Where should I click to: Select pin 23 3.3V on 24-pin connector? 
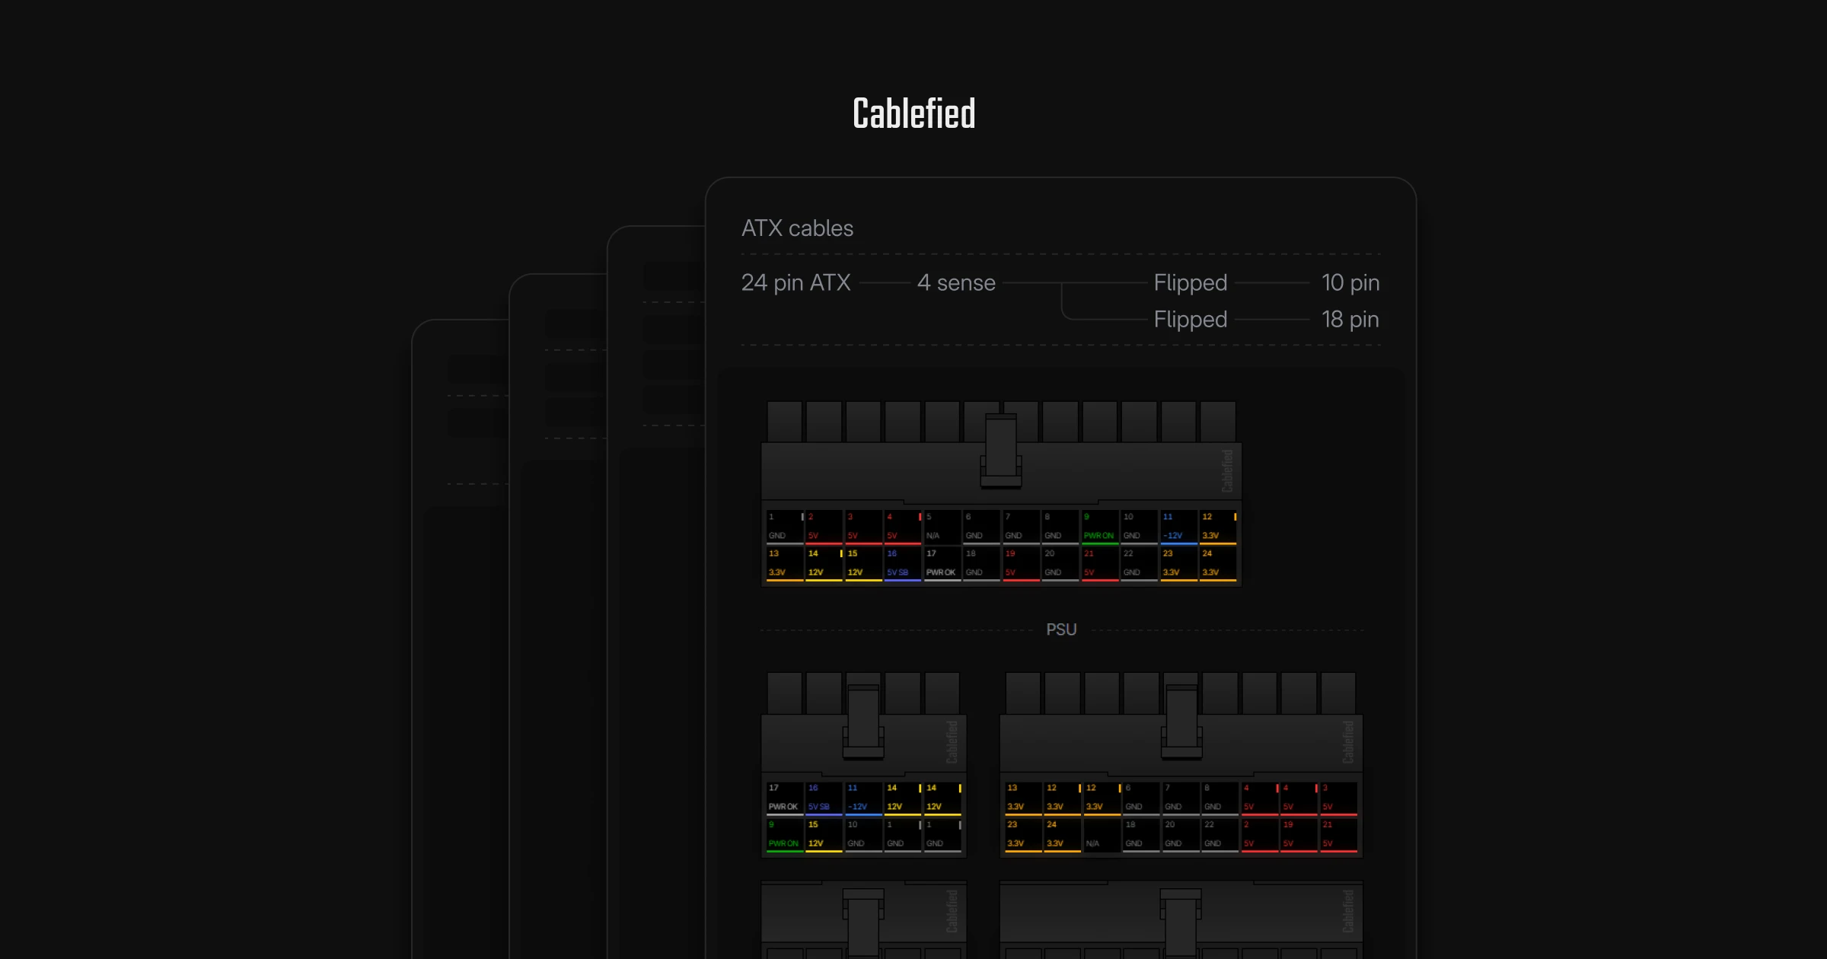(x=1179, y=564)
